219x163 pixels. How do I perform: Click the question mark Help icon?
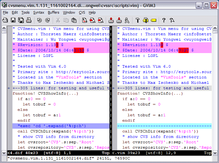(164, 20)
